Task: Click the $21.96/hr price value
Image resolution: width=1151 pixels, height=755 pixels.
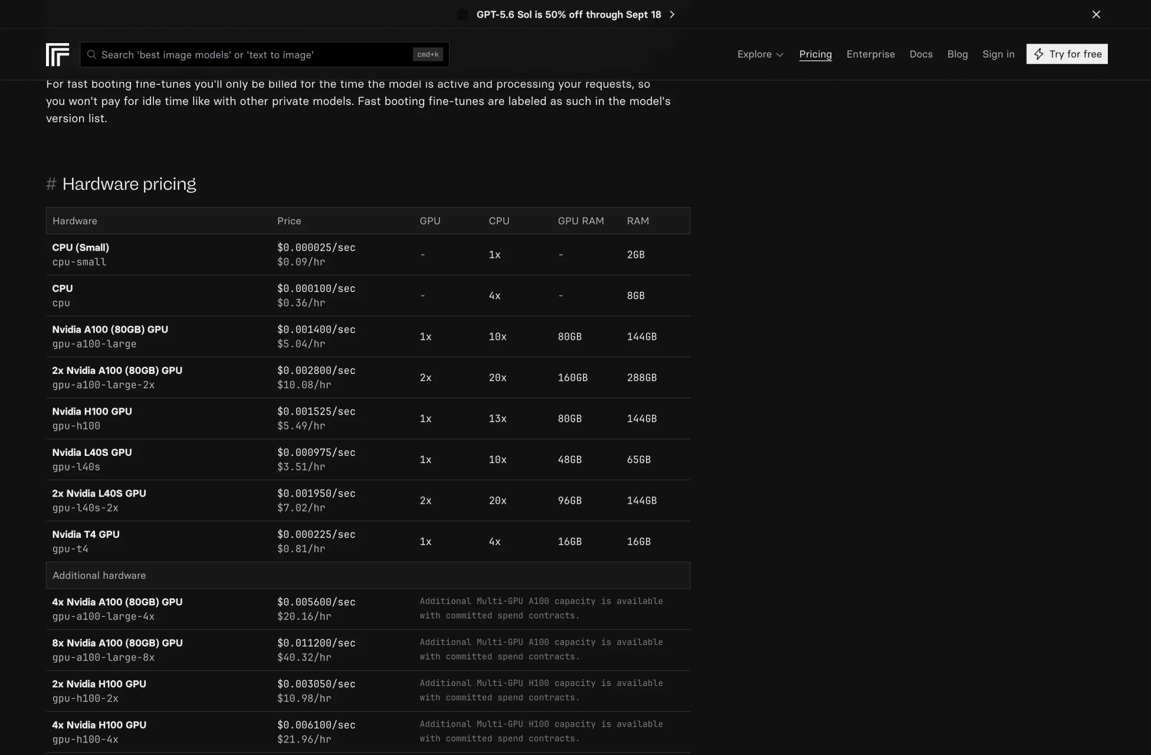Action: pos(304,740)
